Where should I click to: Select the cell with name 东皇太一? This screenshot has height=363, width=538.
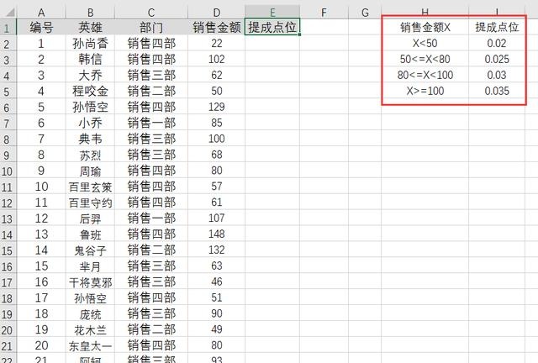90,345
